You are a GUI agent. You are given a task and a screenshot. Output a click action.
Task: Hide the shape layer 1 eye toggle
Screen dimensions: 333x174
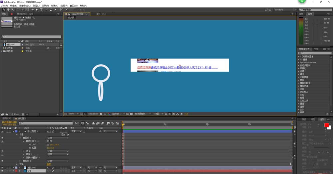[2, 131]
